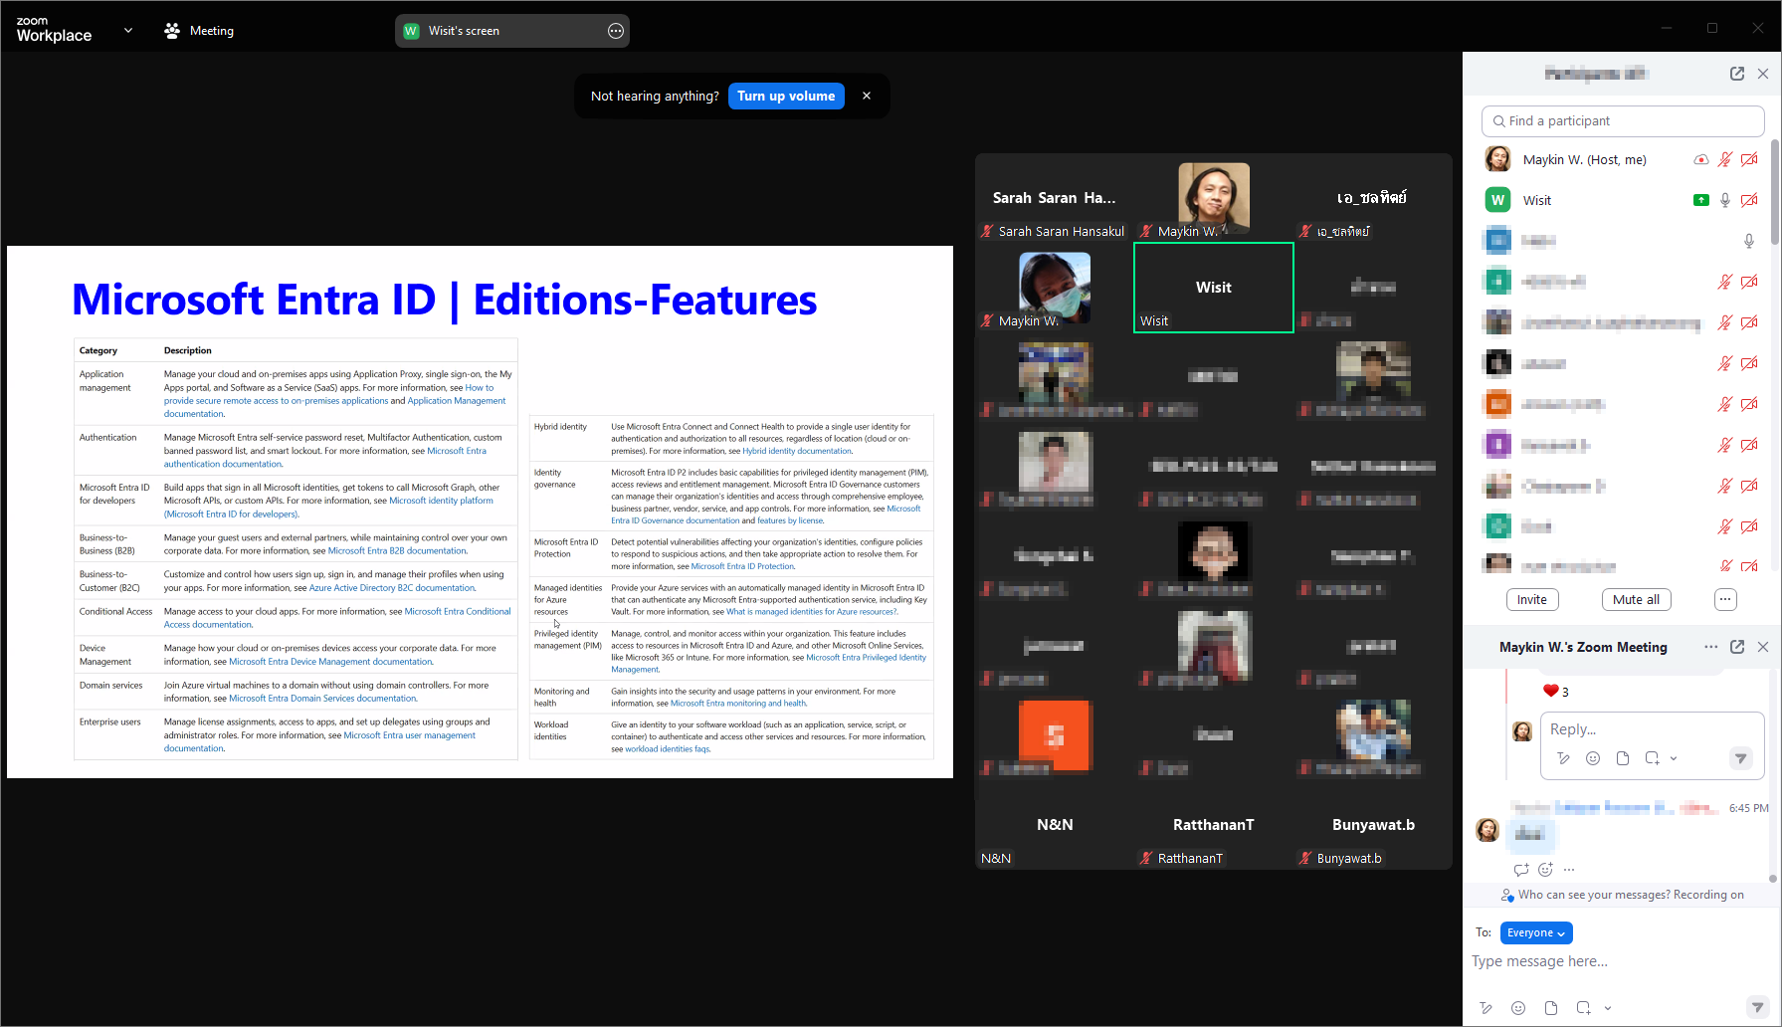The width and height of the screenshot is (1782, 1027).
Task: Click screenshot icon in main chat composer
Action: point(1583,1008)
